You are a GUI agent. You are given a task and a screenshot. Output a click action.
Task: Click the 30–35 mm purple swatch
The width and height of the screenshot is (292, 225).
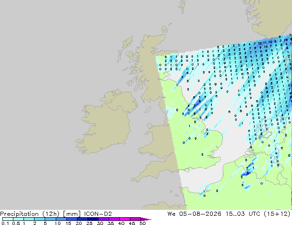(x=104, y=219)
